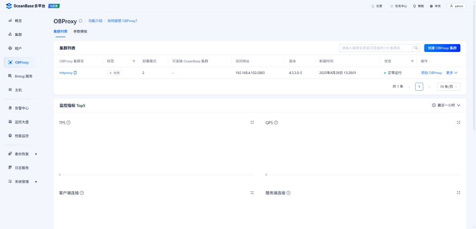
Task: Open the admin user menu
Action: pyautogui.click(x=456, y=6)
